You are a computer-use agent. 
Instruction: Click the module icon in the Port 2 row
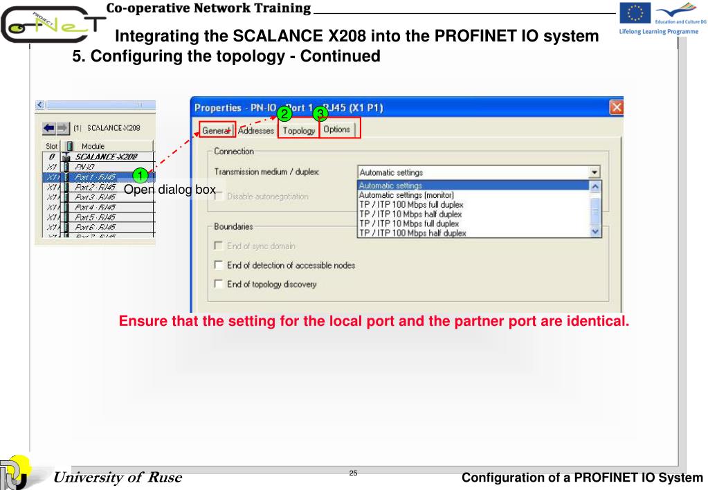click(x=66, y=187)
